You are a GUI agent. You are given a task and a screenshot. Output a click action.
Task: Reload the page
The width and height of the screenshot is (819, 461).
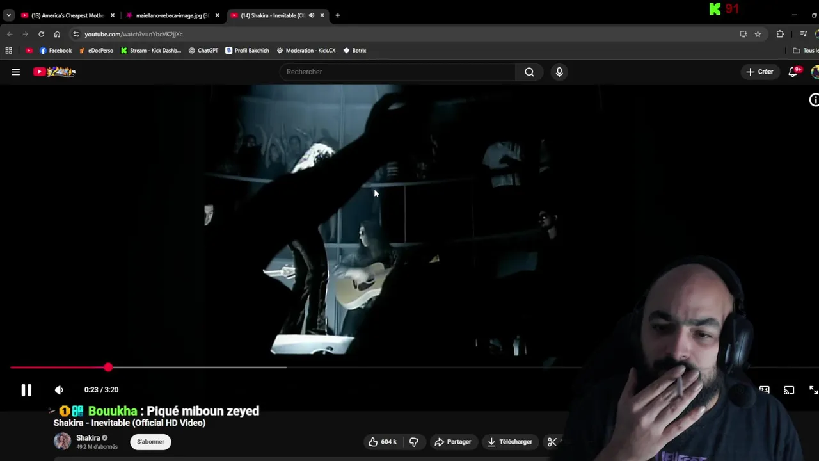[x=41, y=34]
